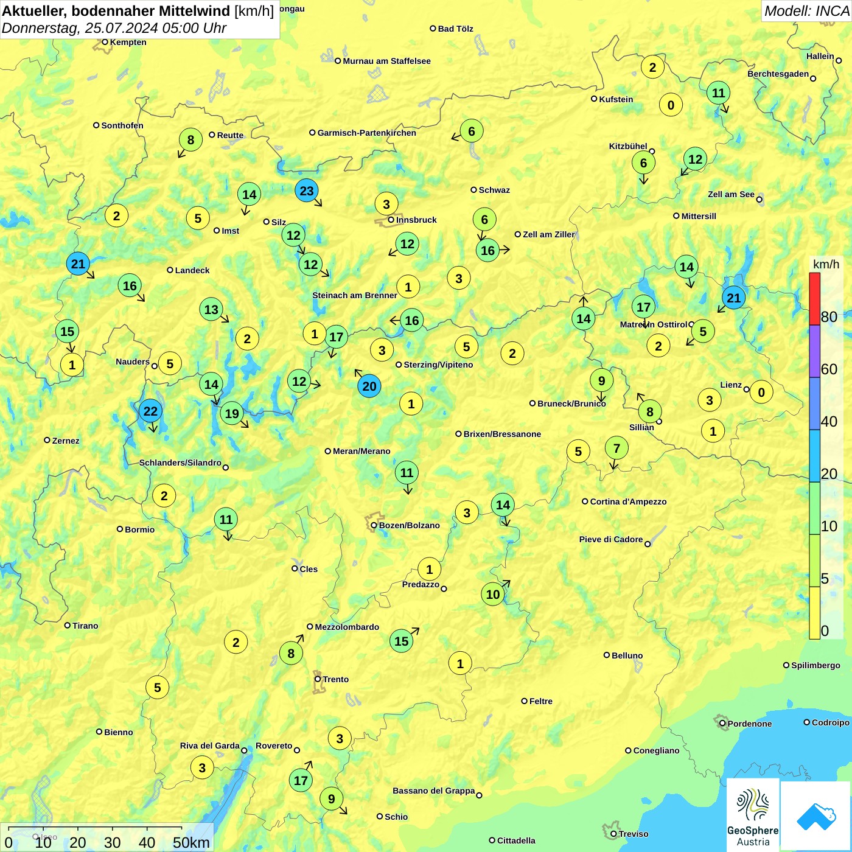852x852 pixels.
Task: Select the 6 wind marker below Kitzbühel
Action: click(x=643, y=163)
